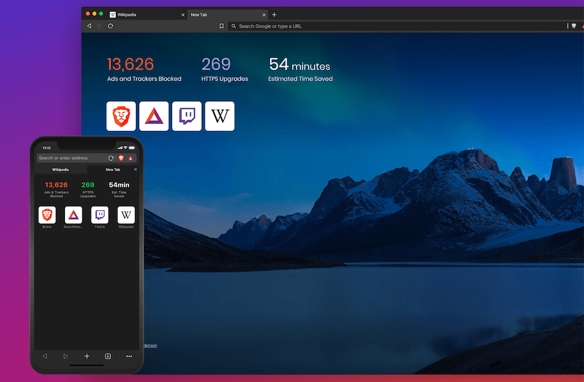Click the large Brave lion tile on desktop
584x382 pixels.
point(121,116)
